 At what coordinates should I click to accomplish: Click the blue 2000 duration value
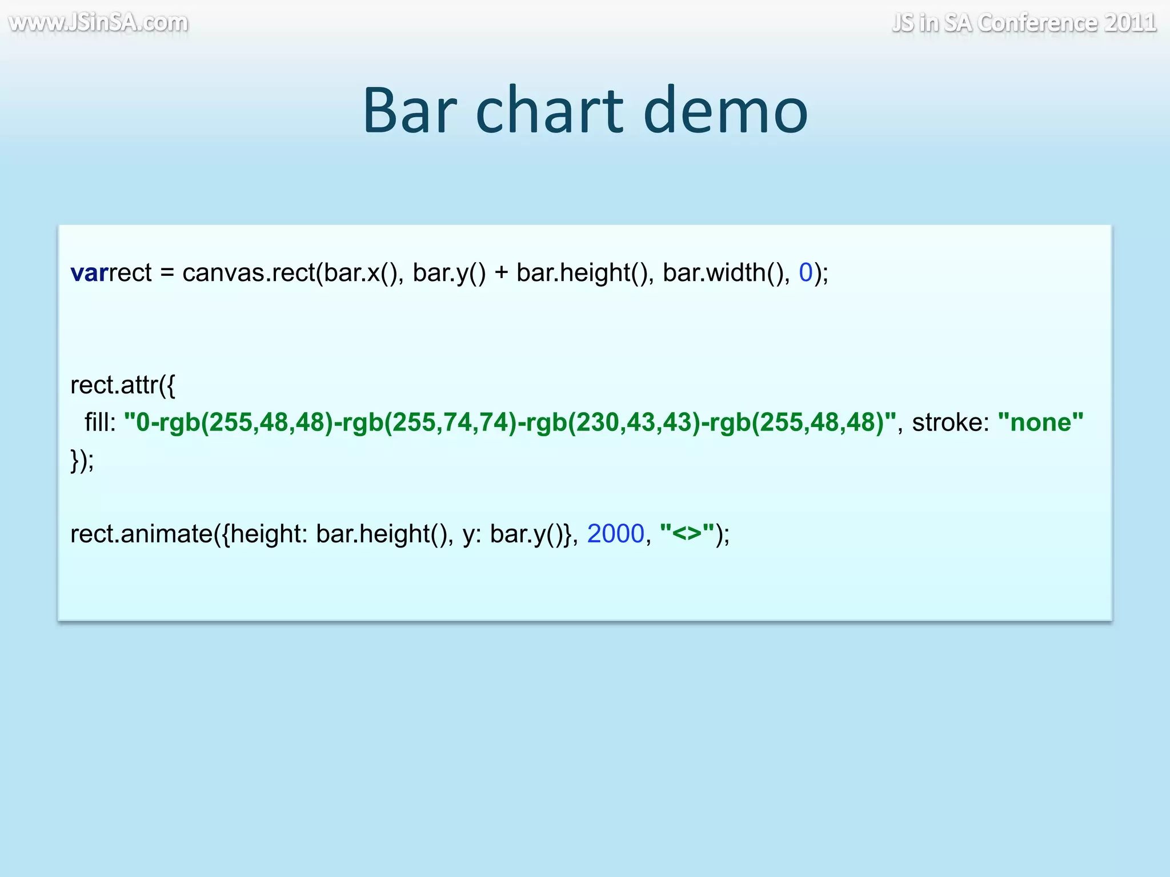(x=615, y=534)
